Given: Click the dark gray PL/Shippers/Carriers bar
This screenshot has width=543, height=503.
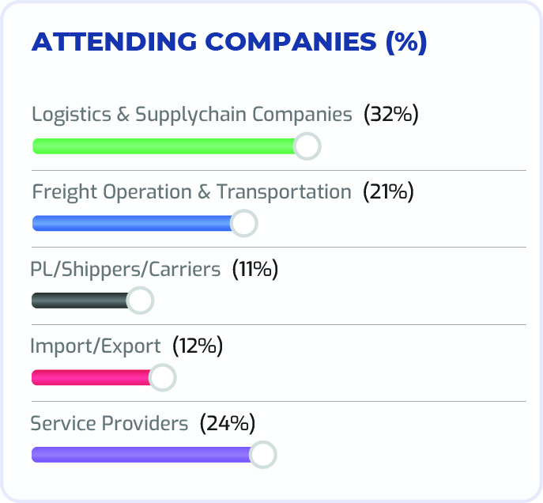Looking at the screenshot, I should click(79, 301).
